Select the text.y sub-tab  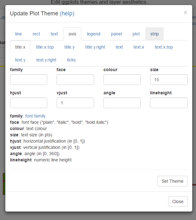click(x=20, y=60)
